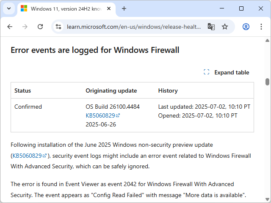
Task: Click the translate page icon
Action: (211, 27)
